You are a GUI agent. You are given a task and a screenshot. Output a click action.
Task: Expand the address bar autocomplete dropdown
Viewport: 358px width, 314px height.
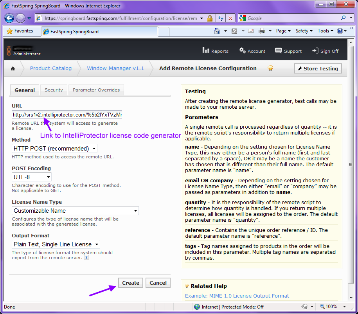[x=202, y=18]
